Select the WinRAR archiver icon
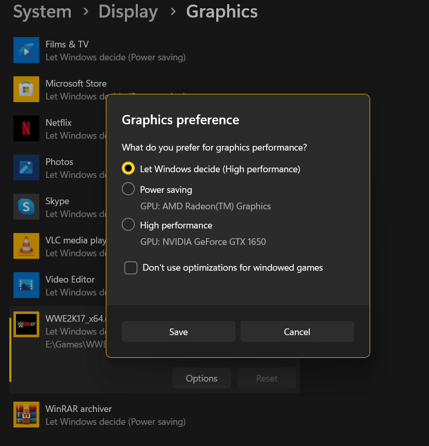Image resolution: width=429 pixels, height=446 pixels. pos(26,415)
